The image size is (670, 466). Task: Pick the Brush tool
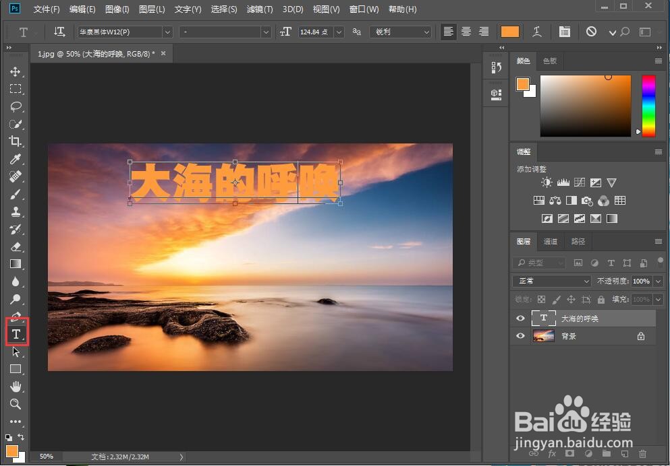coord(16,194)
